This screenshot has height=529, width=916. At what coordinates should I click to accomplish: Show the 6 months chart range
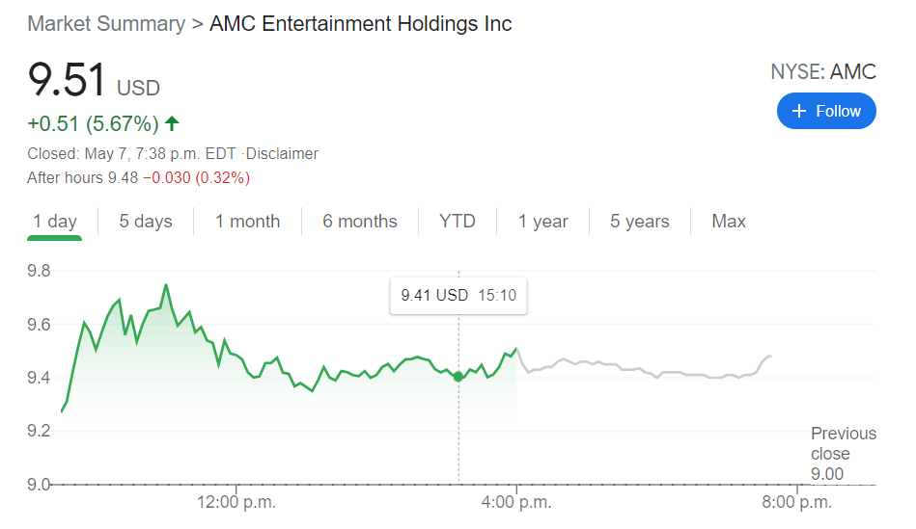[360, 222]
